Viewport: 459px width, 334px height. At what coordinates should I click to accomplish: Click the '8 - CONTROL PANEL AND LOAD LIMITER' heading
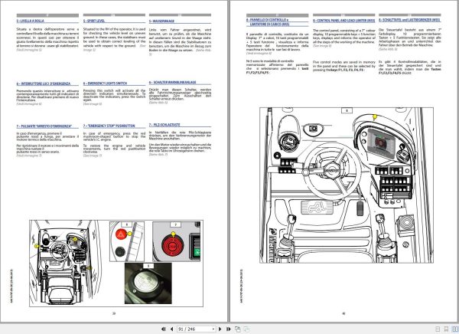[344, 21]
